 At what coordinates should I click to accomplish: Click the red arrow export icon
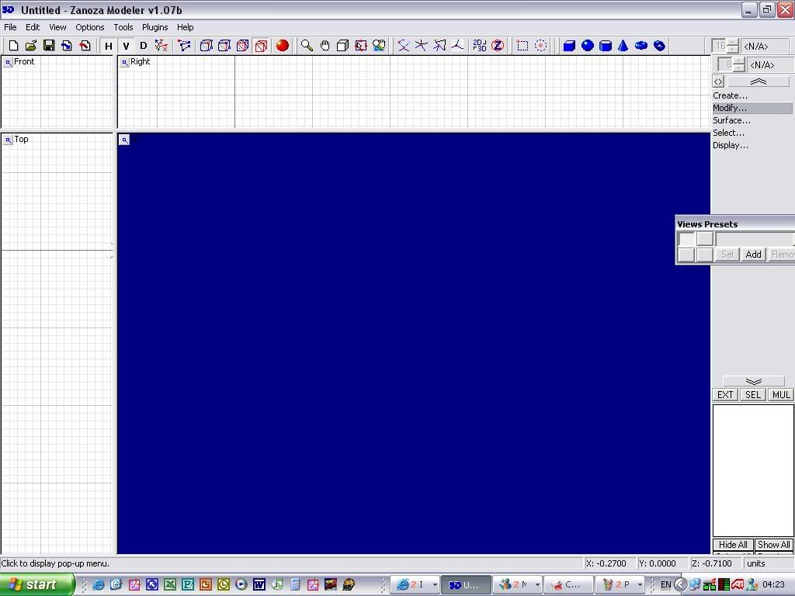pos(85,46)
